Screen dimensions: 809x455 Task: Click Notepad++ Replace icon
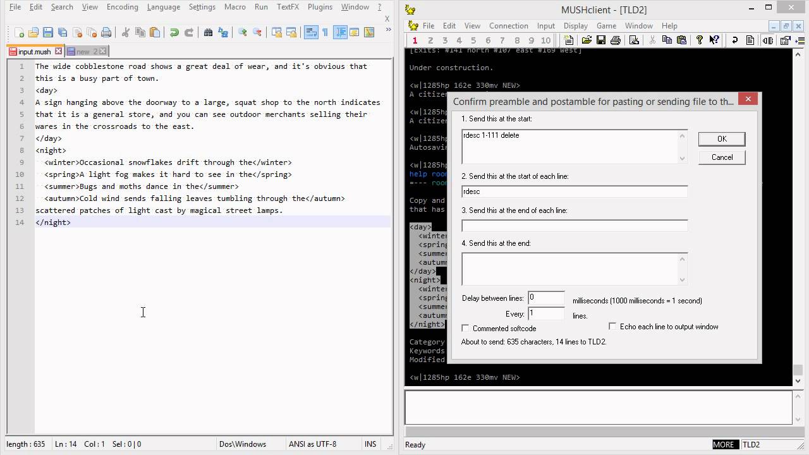pyautogui.click(x=222, y=32)
